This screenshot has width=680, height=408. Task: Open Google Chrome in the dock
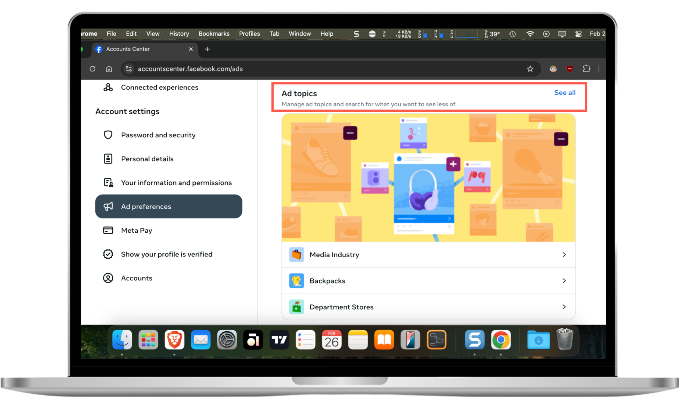click(501, 340)
